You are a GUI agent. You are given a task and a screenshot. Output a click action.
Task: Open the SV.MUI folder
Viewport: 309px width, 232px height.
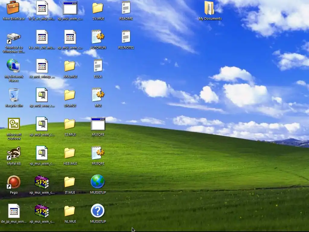point(98,8)
